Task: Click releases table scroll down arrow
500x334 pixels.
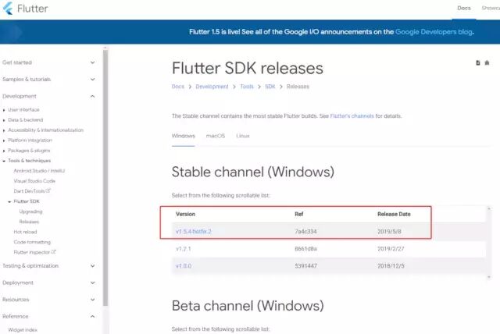Action: (489, 277)
